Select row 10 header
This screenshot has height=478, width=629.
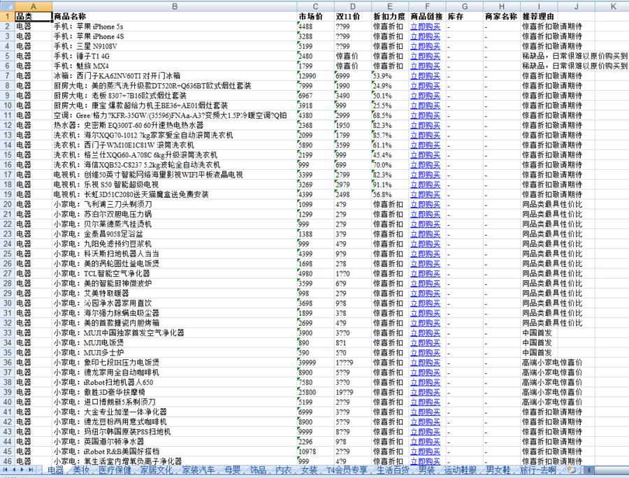coord(7,106)
